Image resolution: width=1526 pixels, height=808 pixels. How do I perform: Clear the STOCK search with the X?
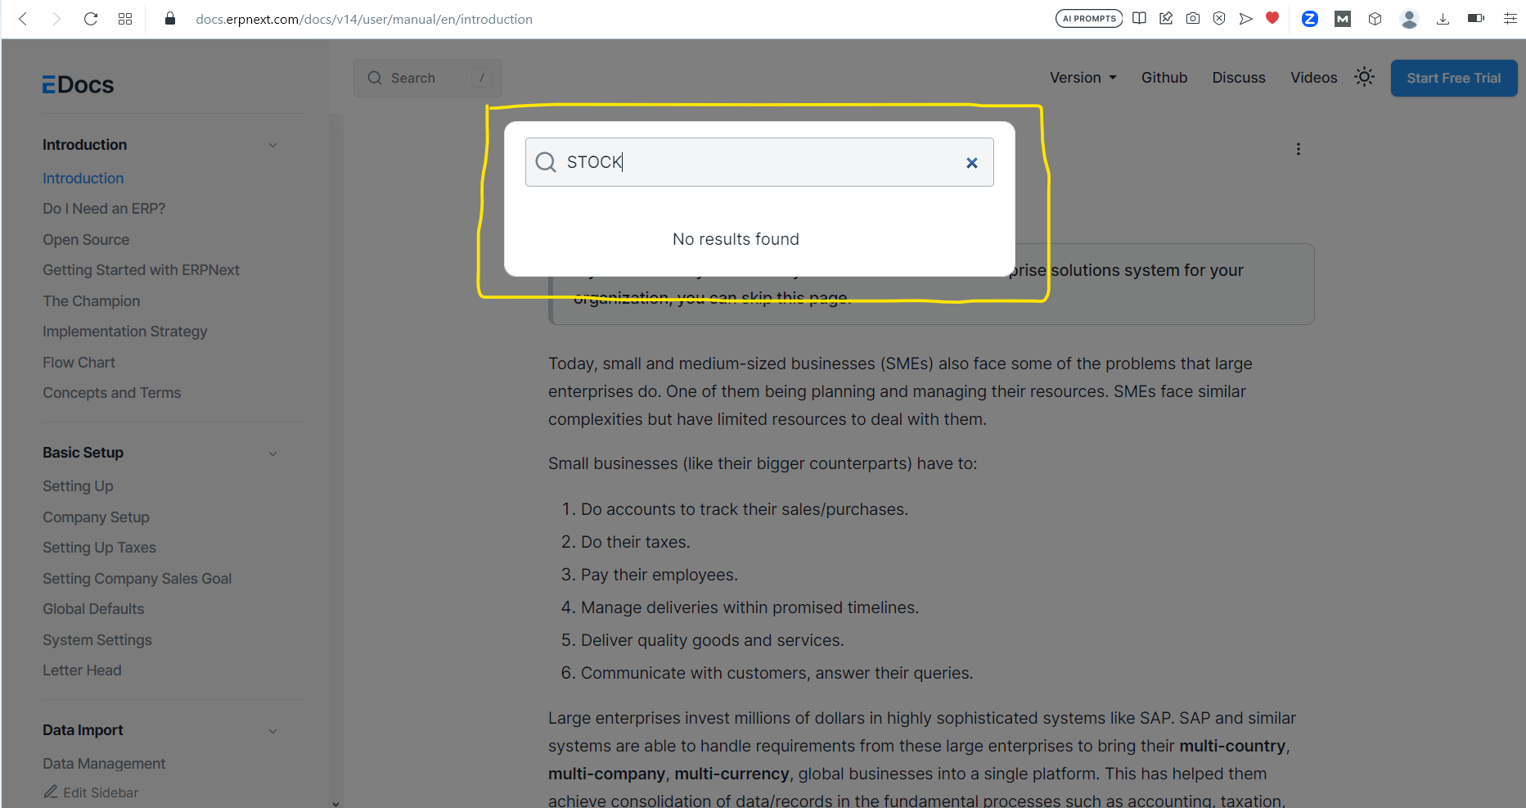pos(972,163)
